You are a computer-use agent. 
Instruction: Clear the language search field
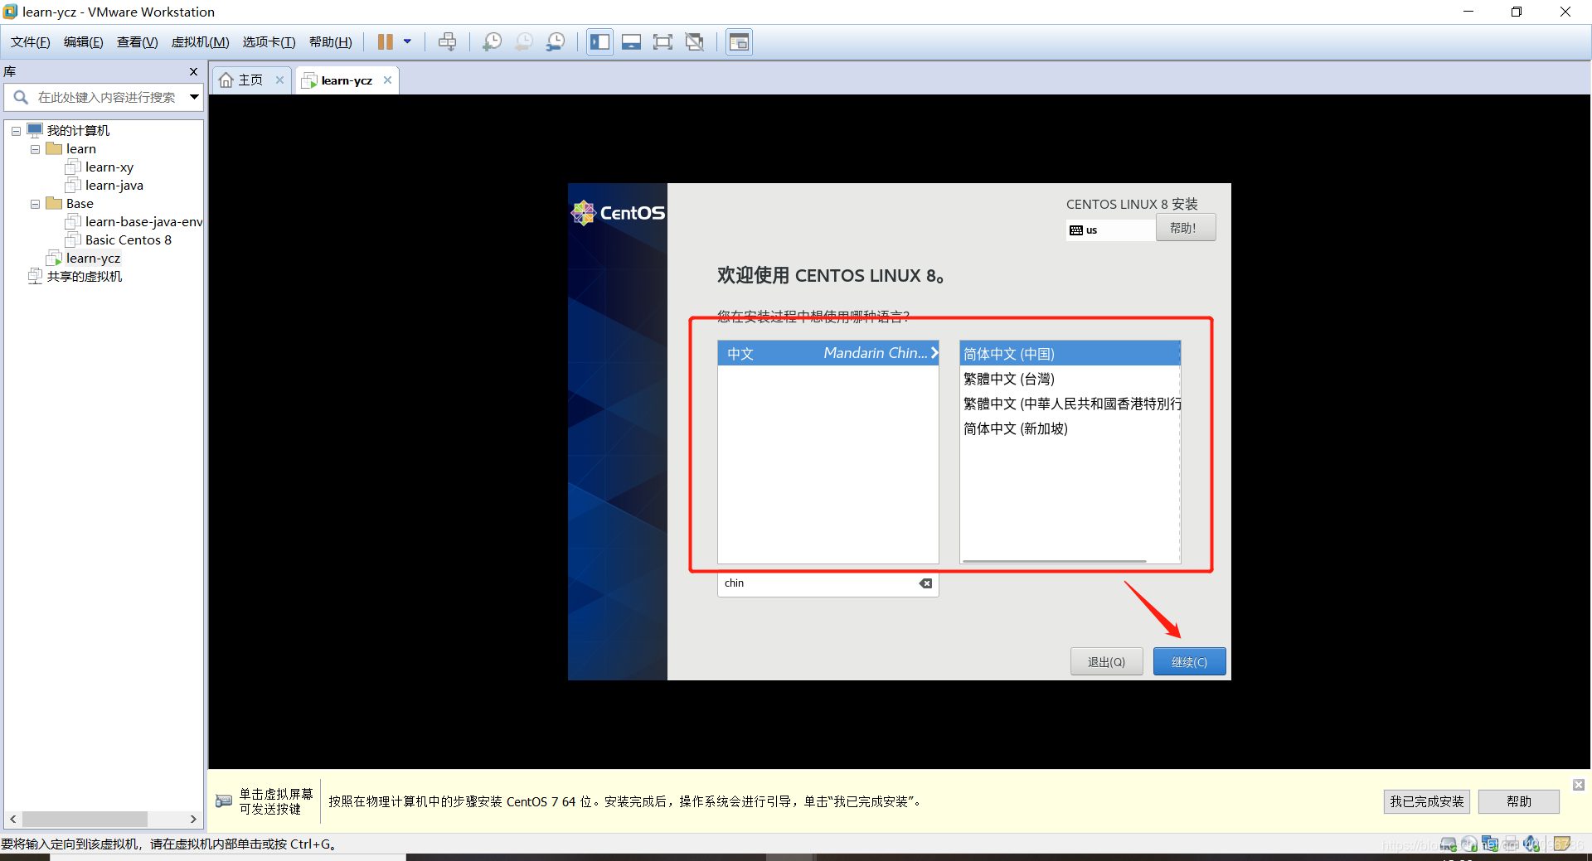pos(925,583)
